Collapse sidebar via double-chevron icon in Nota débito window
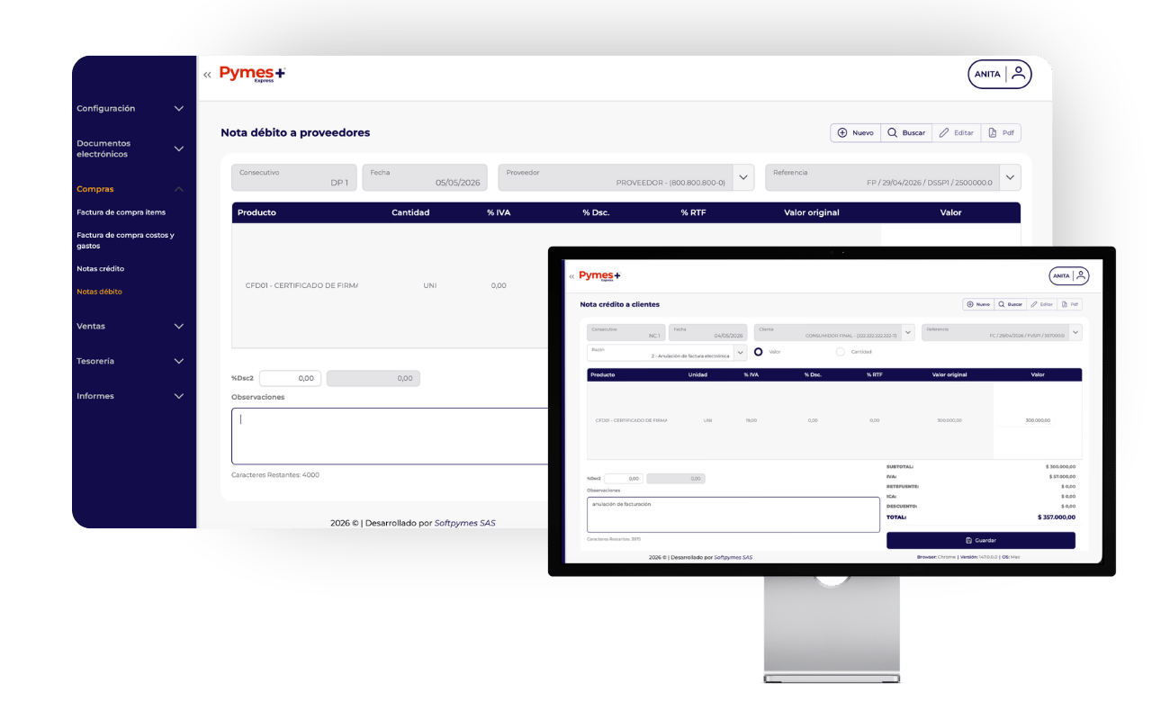The height and width of the screenshot is (720, 1170). pos(207,75)
